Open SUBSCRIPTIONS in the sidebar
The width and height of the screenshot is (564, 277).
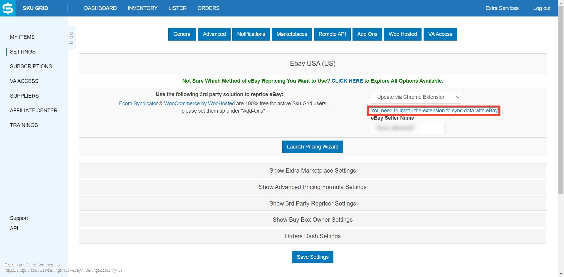tap(31, 66)
